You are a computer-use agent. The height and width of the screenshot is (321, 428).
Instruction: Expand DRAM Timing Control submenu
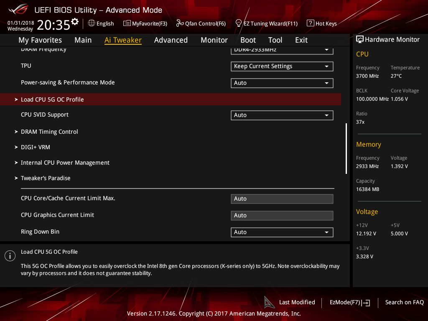(49, 132)
